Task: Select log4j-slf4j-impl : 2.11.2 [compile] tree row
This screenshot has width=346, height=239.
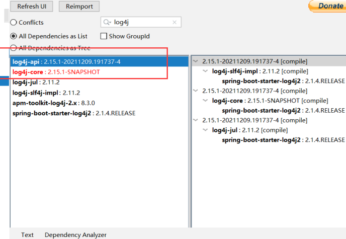Action: (260, 71)
